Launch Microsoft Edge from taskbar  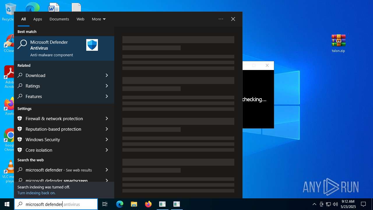120,204
